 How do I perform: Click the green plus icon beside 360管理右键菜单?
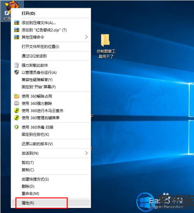[x=17, y=118]
